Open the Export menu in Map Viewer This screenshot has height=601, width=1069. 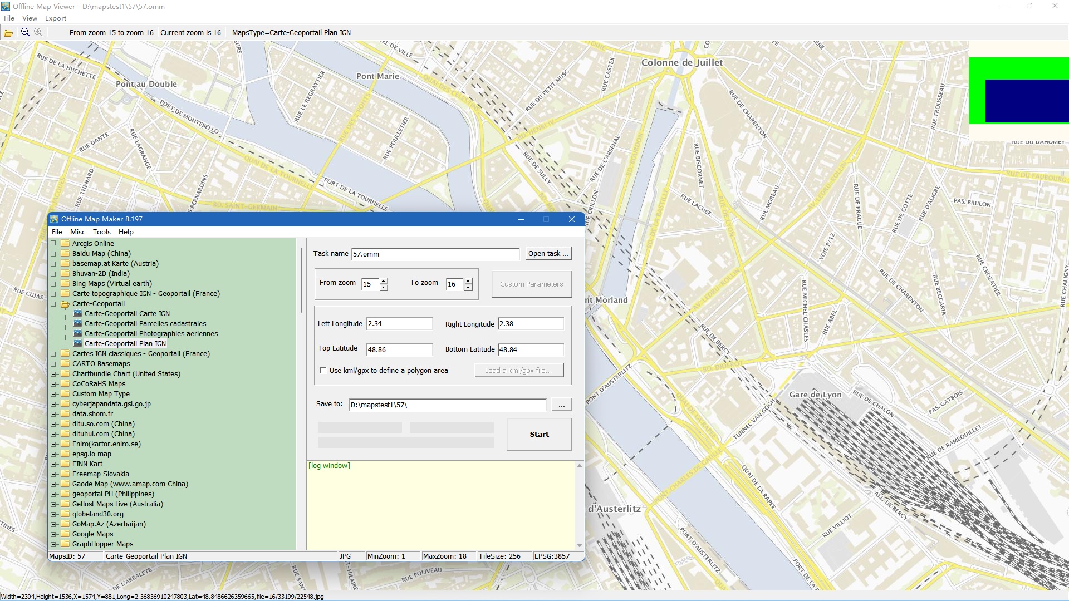click(x=56, y=18)
